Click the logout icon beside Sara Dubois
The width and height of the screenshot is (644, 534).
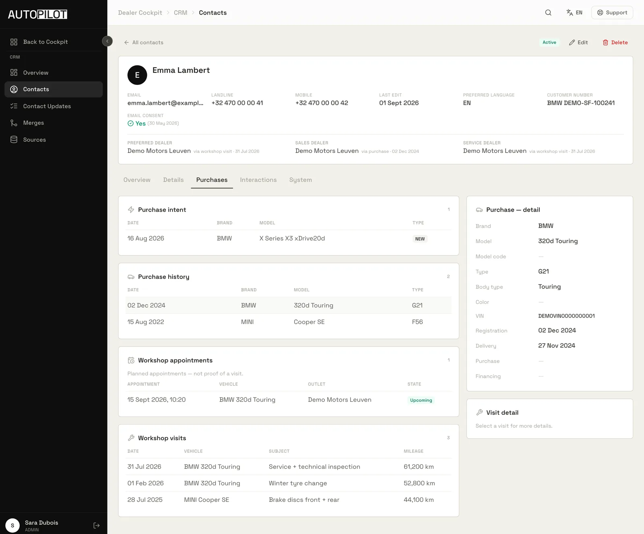click(x=97, y=526)
